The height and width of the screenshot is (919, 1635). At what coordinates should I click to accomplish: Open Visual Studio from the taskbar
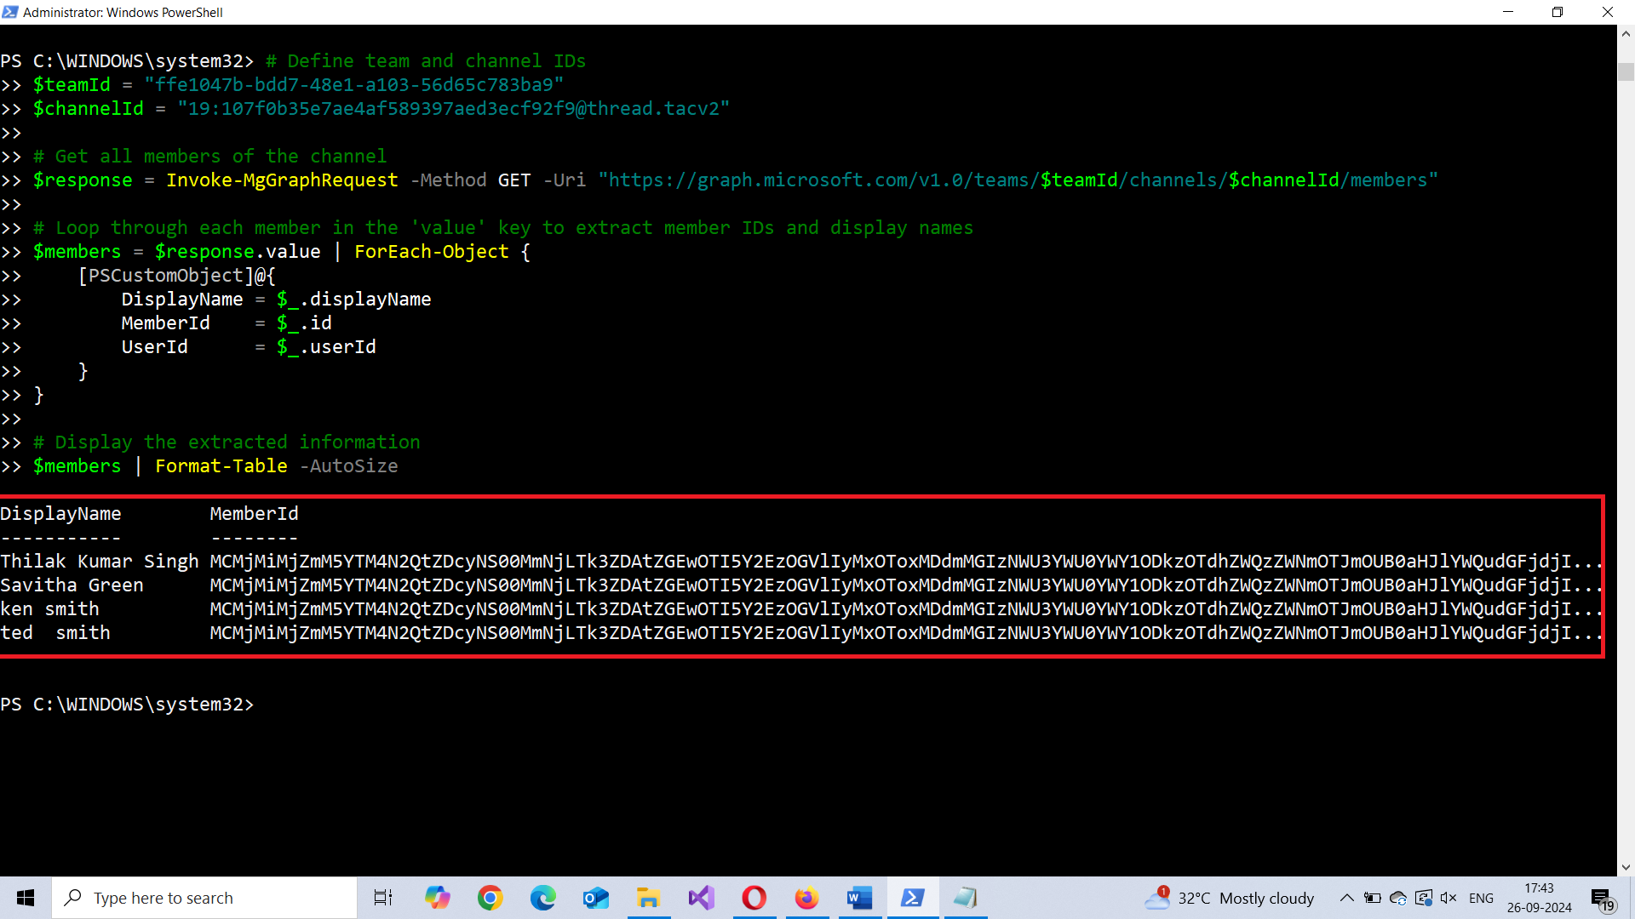701,898
